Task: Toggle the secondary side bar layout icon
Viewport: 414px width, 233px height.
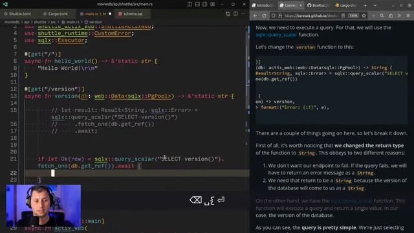Action: point(205,5)
